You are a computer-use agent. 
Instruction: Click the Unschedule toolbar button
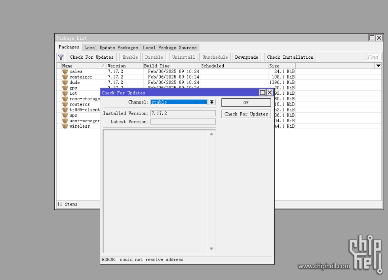click(215, 57)
